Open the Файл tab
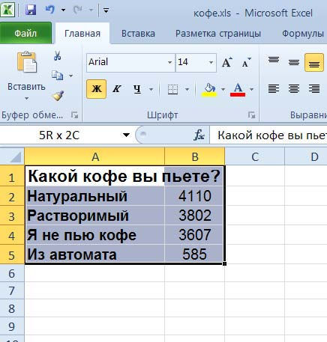 tap(25, 33)
